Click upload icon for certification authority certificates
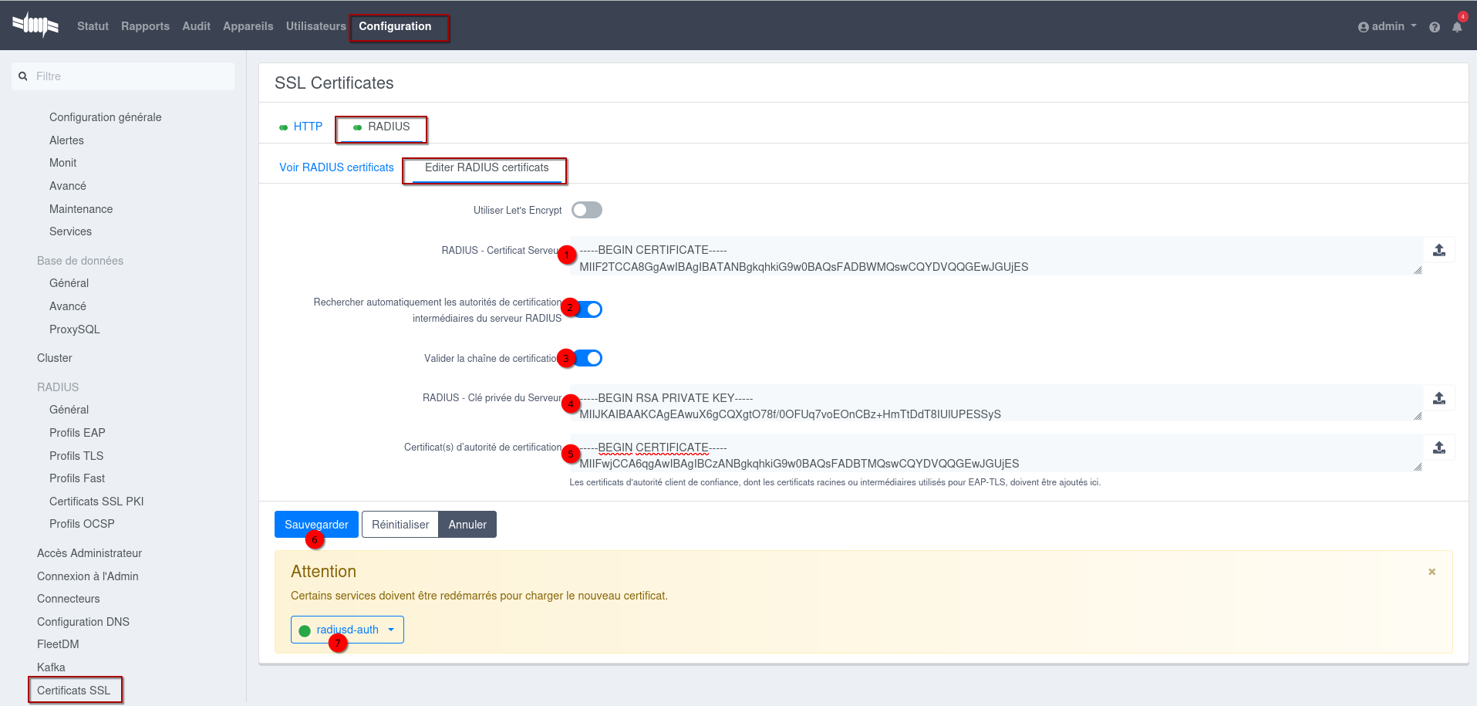Image resolution: width=1477 pixels, height=706 pixels. coord(1438,448)
